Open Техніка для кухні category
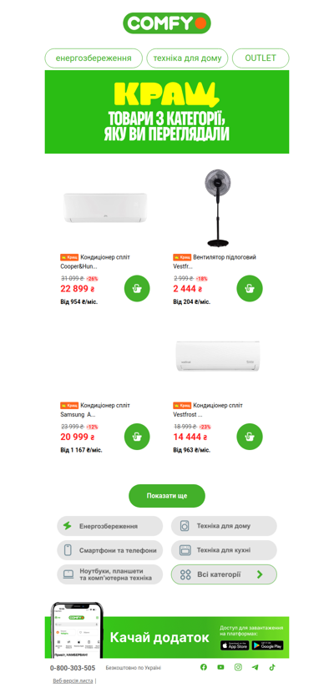 tap(224, 550)
